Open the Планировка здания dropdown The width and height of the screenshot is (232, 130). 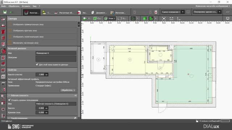tap(220, 12)
